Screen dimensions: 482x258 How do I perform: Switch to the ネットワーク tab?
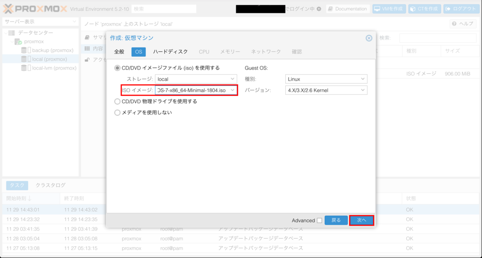coord(266,52)
